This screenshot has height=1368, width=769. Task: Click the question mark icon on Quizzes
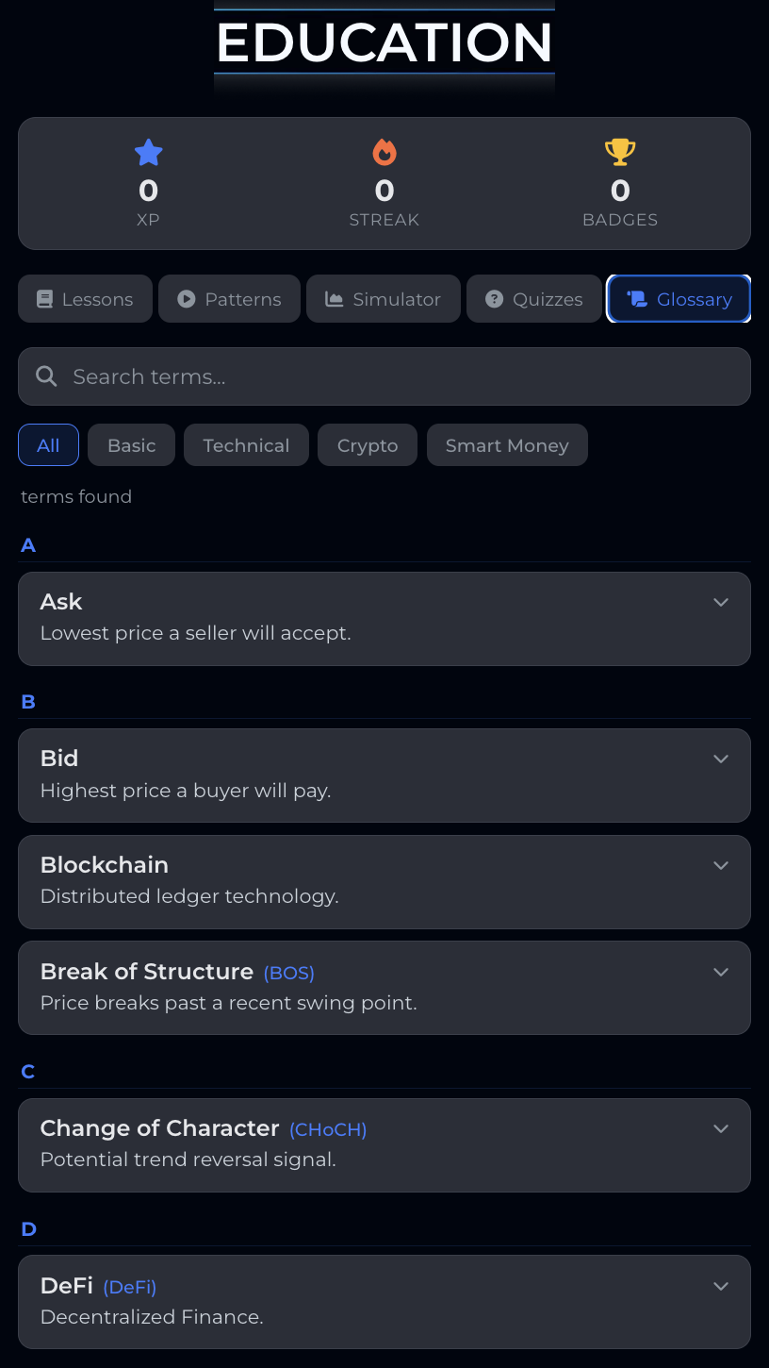494,299
